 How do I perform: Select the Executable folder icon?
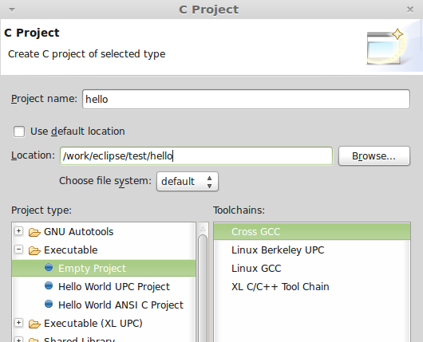(34, 250)
